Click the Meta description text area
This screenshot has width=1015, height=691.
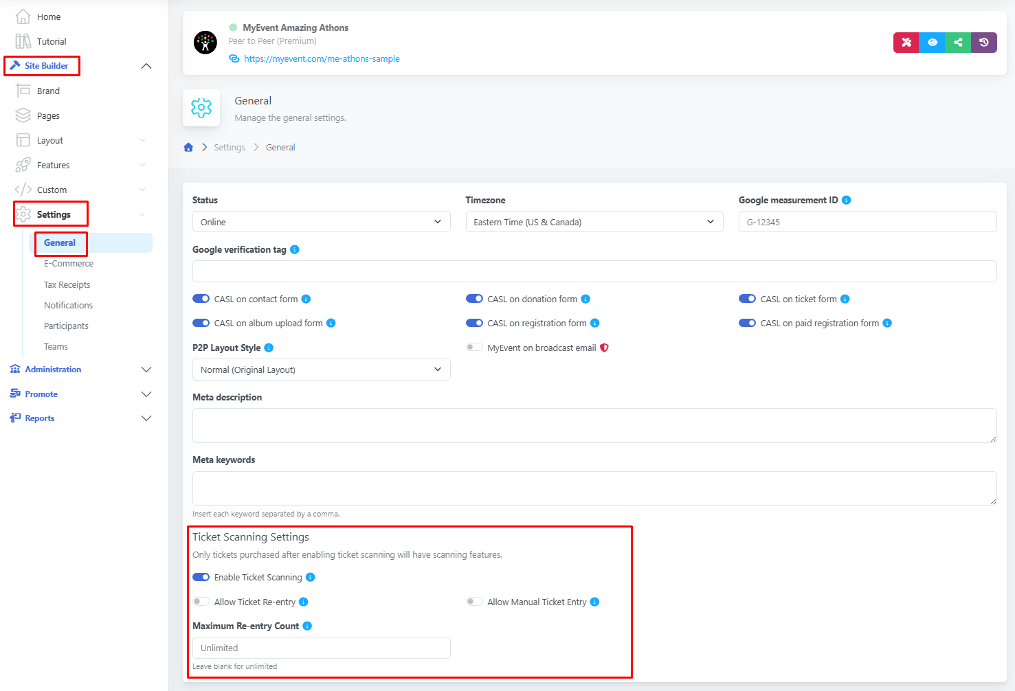pyautogui.click(x=594, y=426)
